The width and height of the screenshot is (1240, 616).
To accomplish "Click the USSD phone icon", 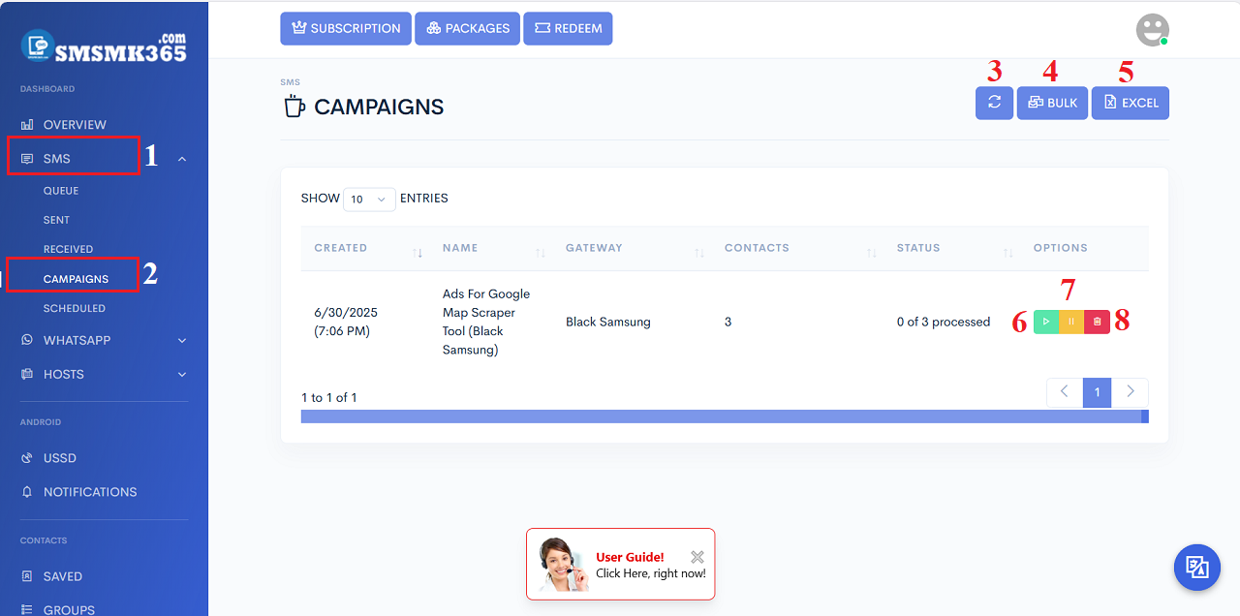I will [27, 458].
